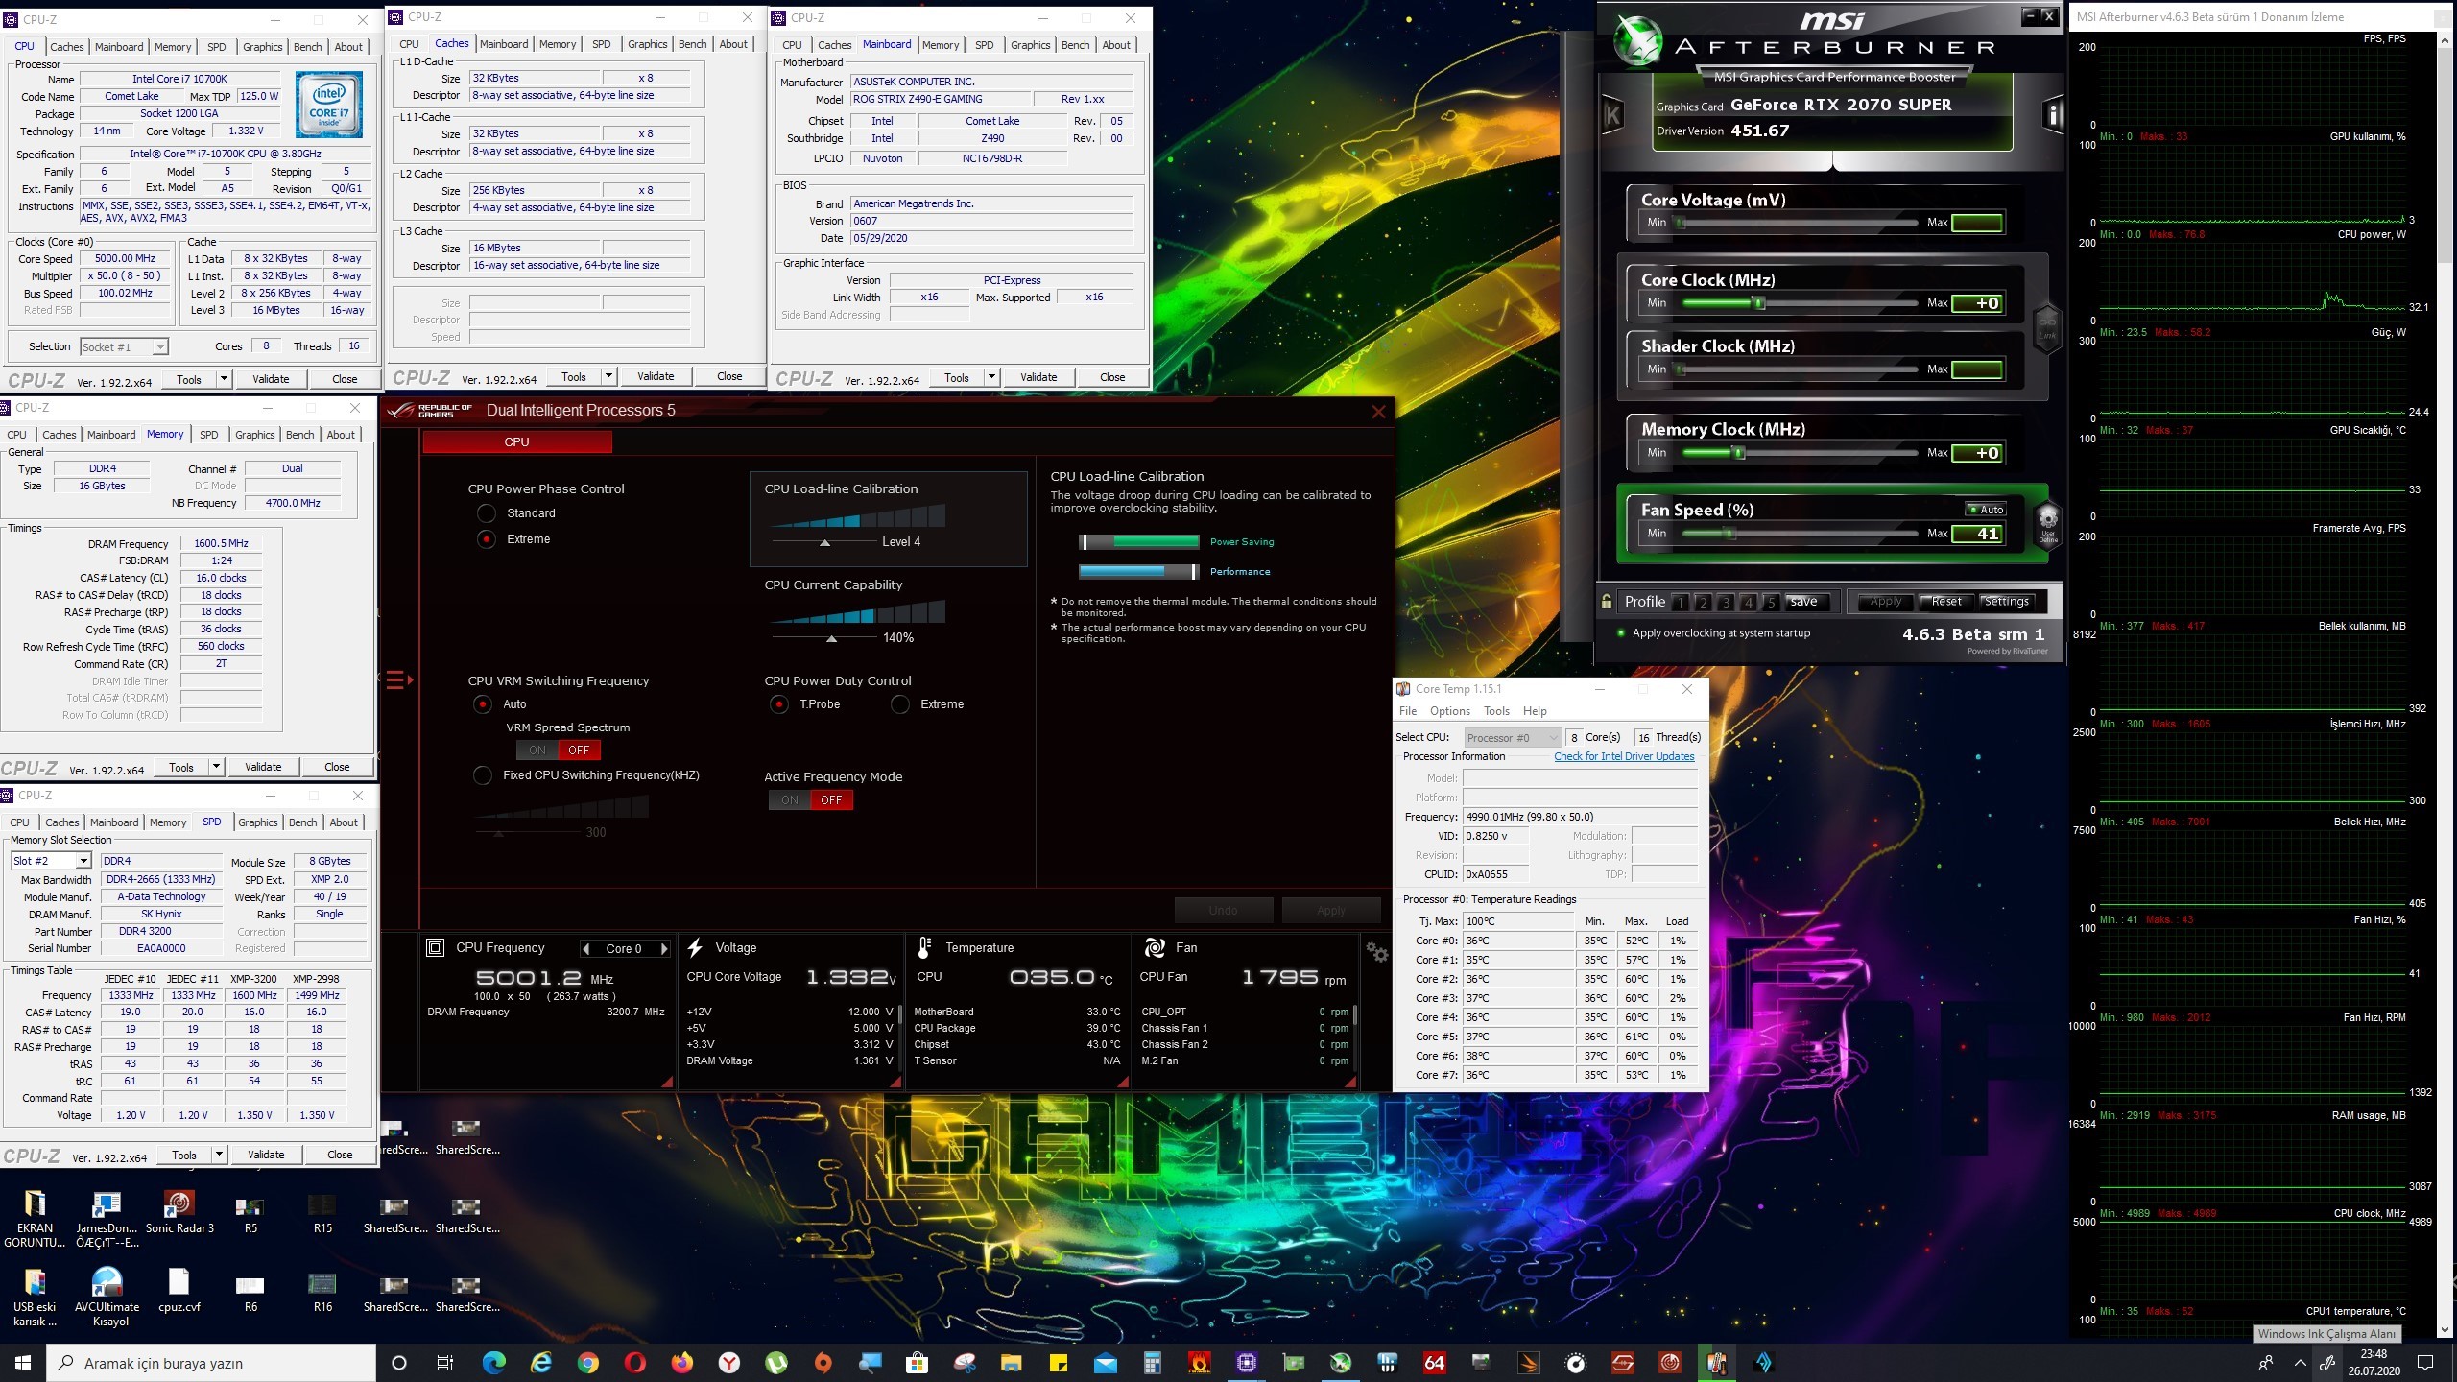Select CPU tab in Dual Intelligent Processors
The height and width of the screenshot is (1382, 2457).
point(516,441)
